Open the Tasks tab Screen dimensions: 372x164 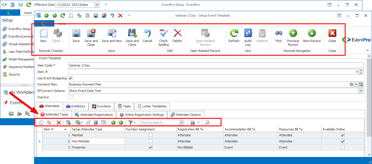[x=124, y=106]
